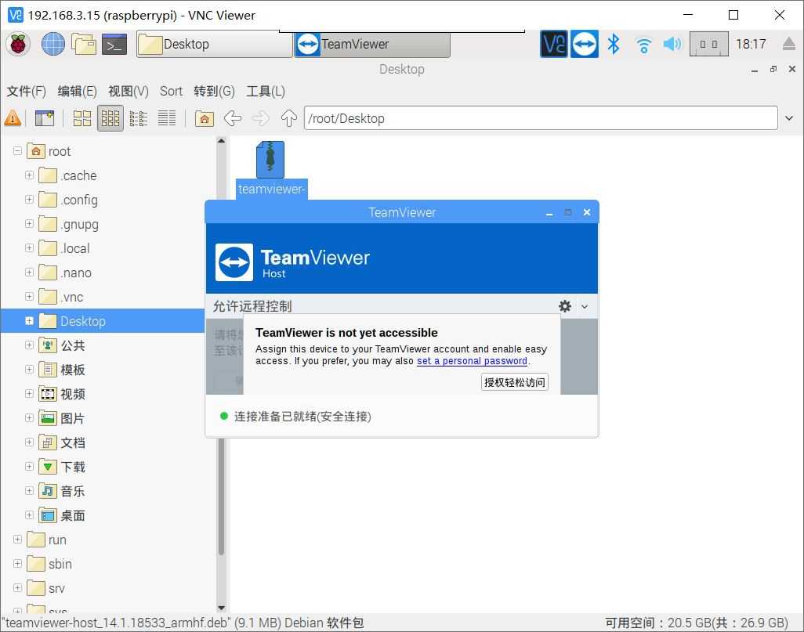Open a new tab with the toolbar icon
This screenshot has width=804, height=632.
[x=45, y=118]
